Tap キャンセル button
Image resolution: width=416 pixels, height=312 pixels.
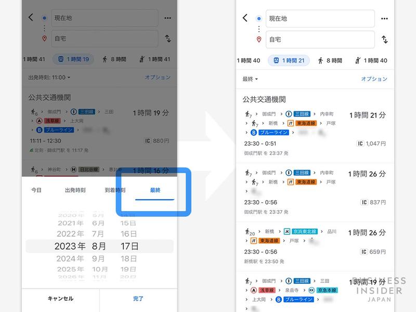coord(61,298)
